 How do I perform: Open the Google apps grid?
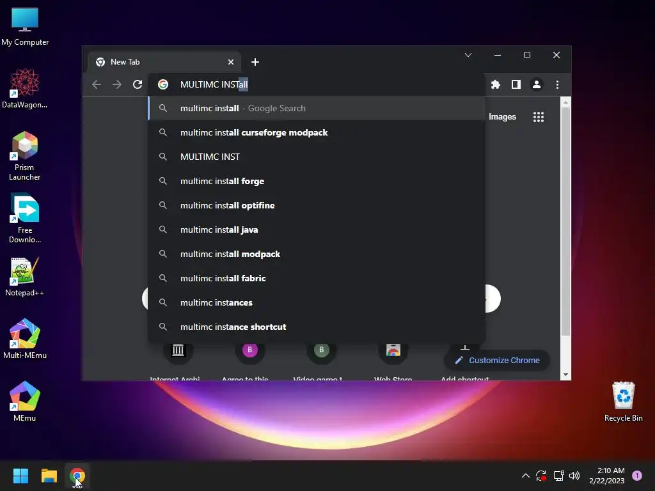coord(539,117)
